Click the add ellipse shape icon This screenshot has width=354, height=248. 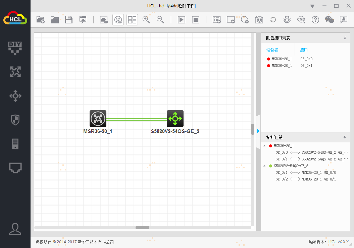(x=245, y=20)
